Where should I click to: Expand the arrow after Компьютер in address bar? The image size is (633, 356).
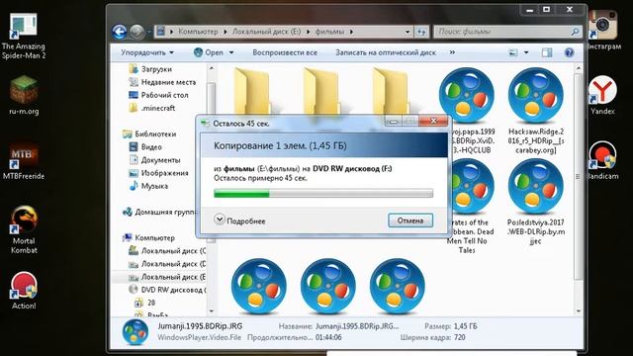(x=225, y=32)
